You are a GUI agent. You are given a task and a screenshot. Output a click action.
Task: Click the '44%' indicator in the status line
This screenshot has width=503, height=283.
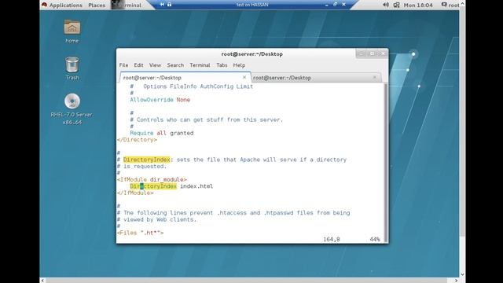(x=375, y=239)
